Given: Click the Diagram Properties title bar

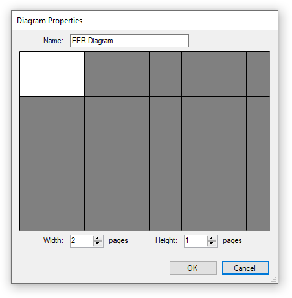Looking at the screenshot, I should (144, 21).
